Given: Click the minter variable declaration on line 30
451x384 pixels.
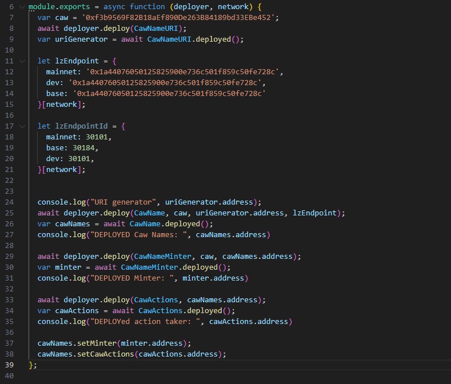Looking at the screenshot, I should click(68, 267).
